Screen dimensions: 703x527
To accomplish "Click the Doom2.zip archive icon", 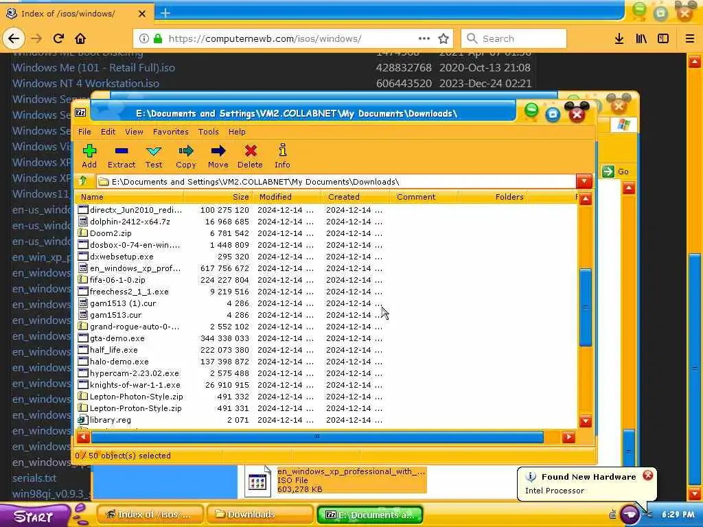I will [x=82, y=233].
